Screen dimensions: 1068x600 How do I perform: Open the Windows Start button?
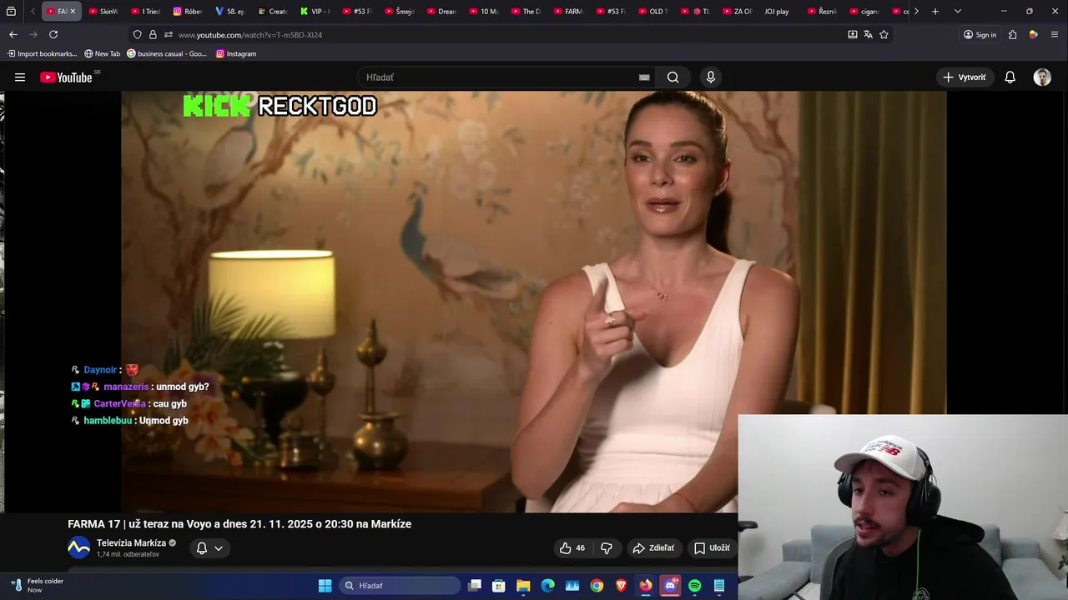325,586
